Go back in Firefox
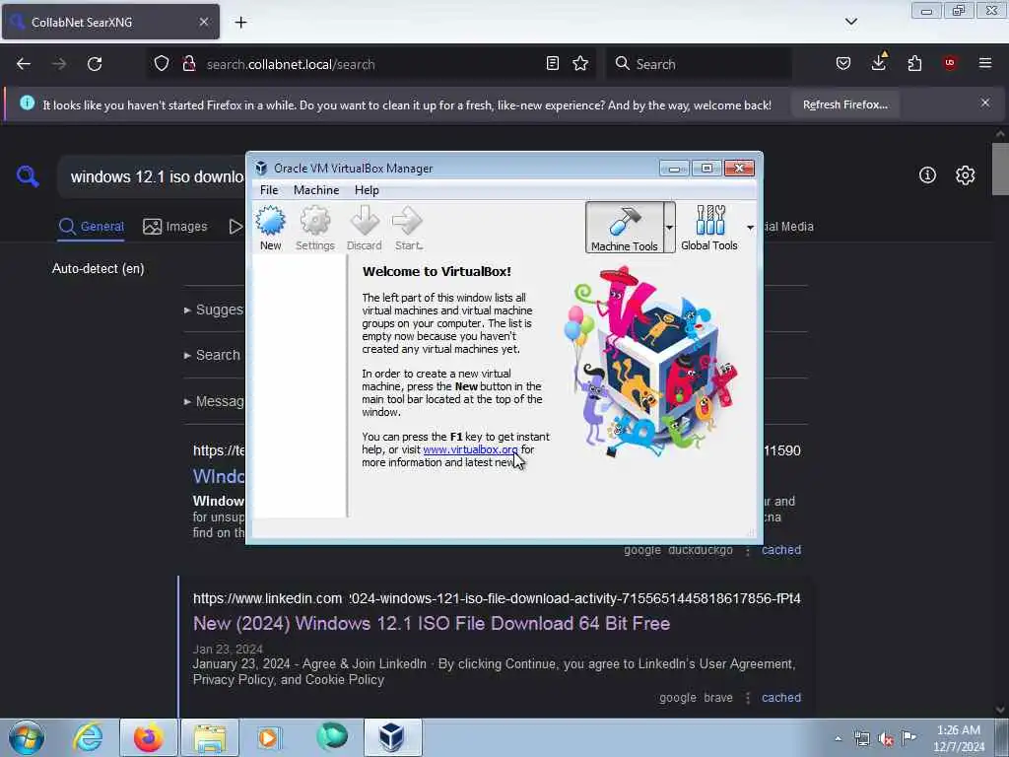 (x=24, y=64)
